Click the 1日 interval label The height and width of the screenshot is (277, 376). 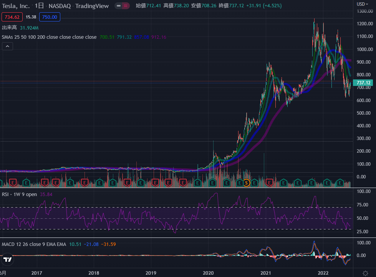point(39,6)
